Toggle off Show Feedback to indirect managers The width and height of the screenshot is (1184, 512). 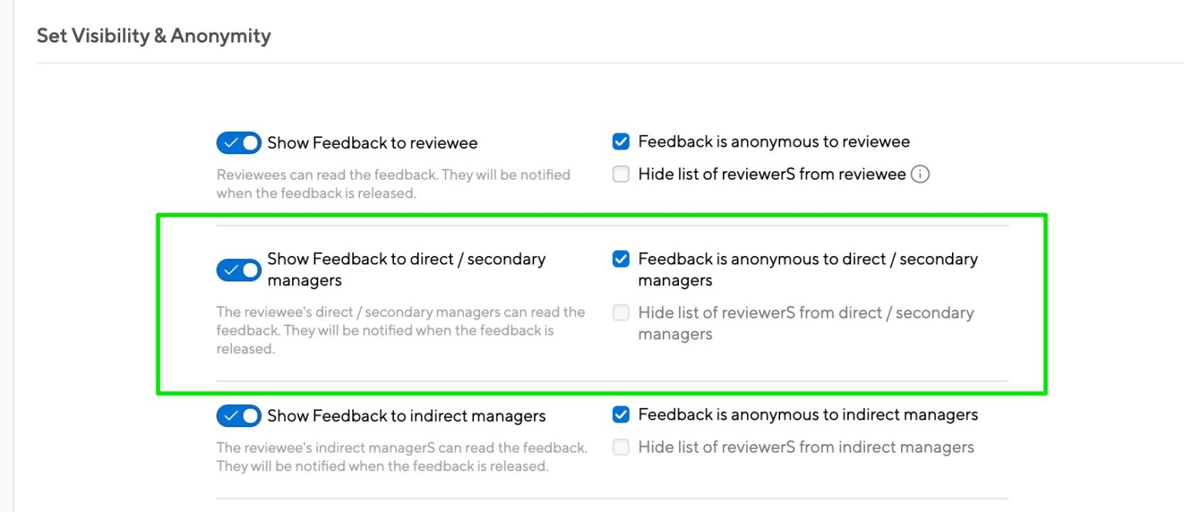[238, 416]
